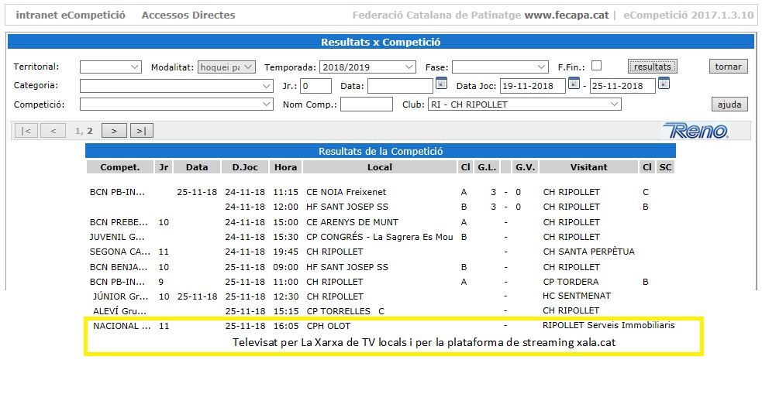This screenshot has height=418, width=762.
Task: Go to the next results page
Action: (x=114, y=131)
